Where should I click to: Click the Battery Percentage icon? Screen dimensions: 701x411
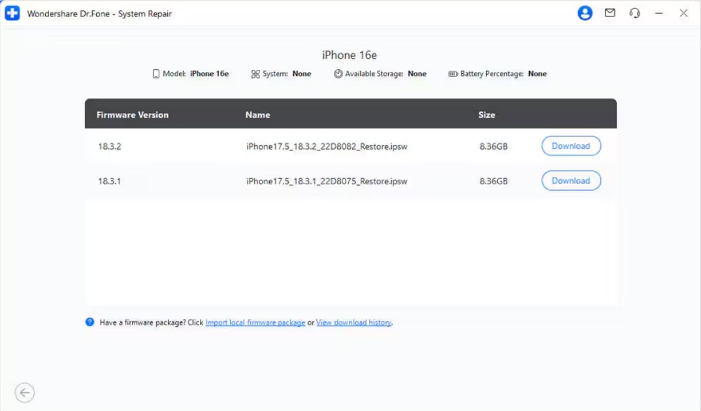pos(453,74)
